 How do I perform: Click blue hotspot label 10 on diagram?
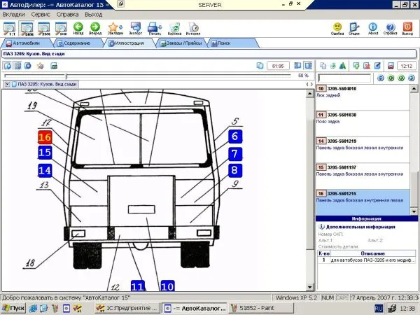click(167, 286)
